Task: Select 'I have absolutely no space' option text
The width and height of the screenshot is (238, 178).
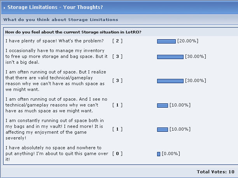Action: [57, 154]
